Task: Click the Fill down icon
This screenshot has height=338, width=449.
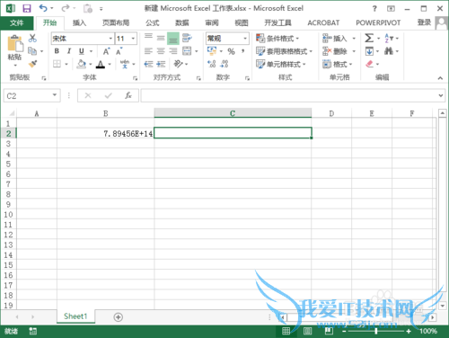Action: tap(369, 51)
